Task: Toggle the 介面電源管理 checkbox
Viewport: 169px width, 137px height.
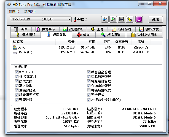Action: coord(88,86)
